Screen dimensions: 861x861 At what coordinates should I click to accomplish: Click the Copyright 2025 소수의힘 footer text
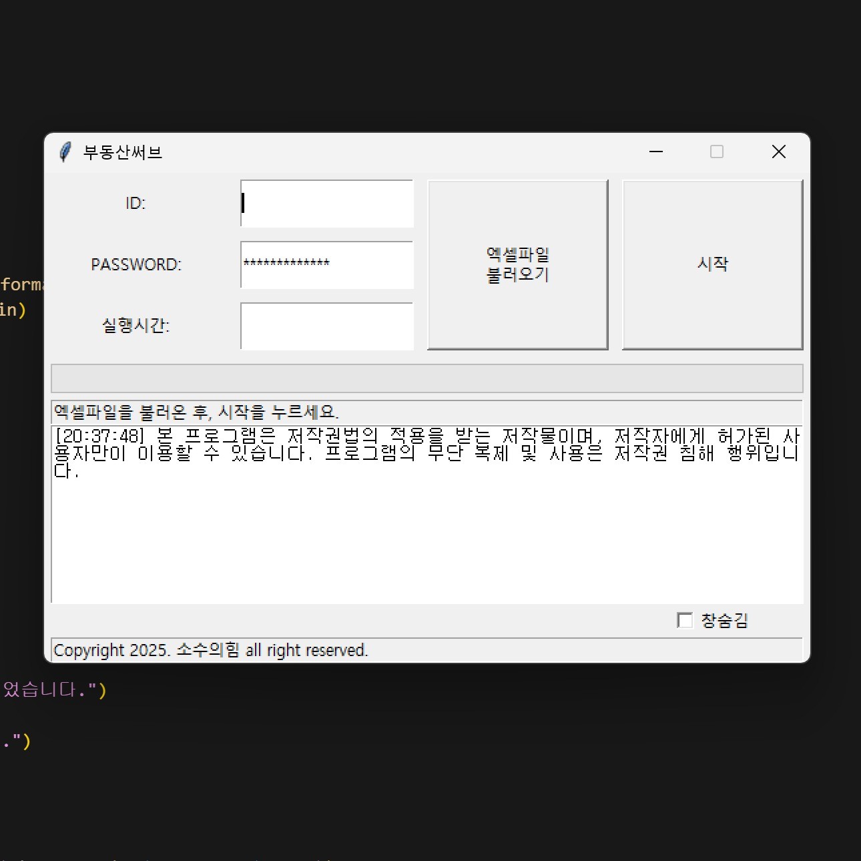(x=211, y=649)
